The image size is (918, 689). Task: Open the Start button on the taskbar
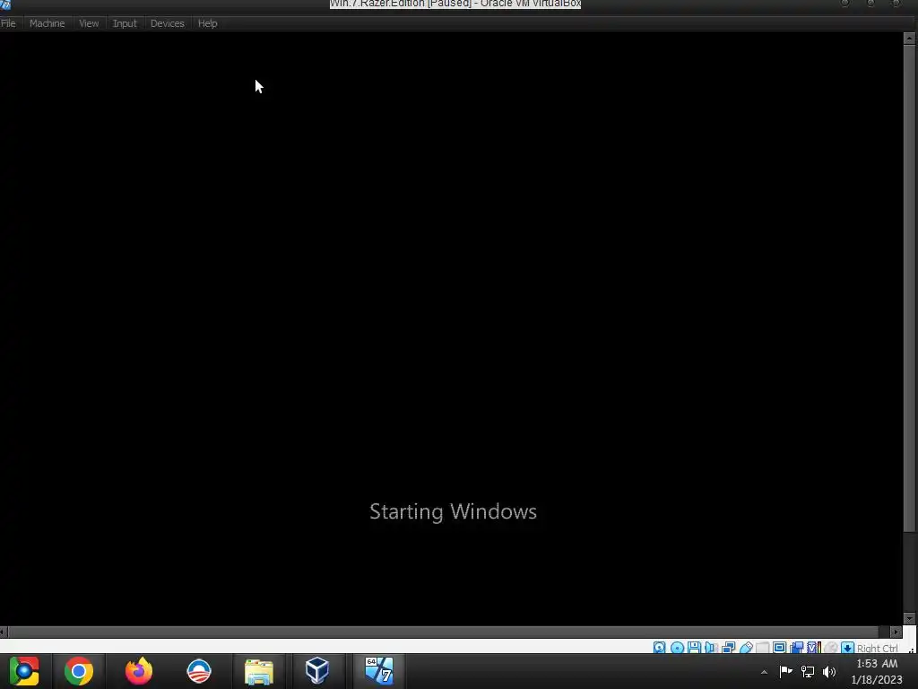(x=24, y=671)
